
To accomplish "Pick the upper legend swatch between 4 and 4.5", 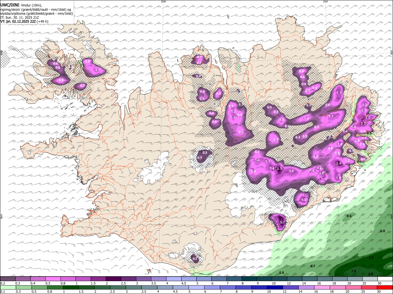I will 173,279.
